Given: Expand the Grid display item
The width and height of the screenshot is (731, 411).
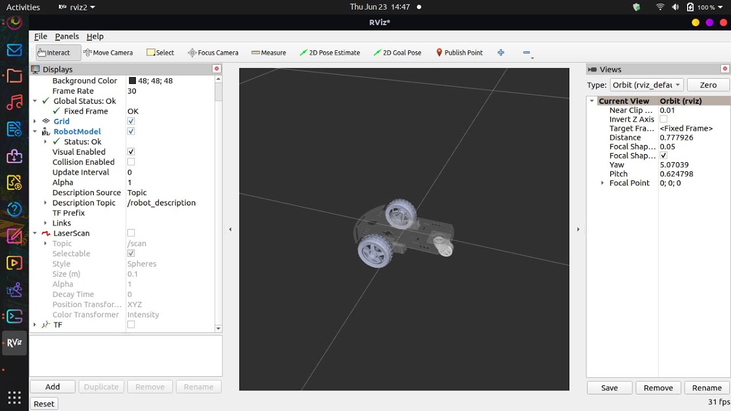Looking at the screenshot, I should [x=35, y=121].
